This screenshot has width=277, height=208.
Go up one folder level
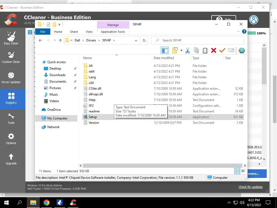point(60,41)
